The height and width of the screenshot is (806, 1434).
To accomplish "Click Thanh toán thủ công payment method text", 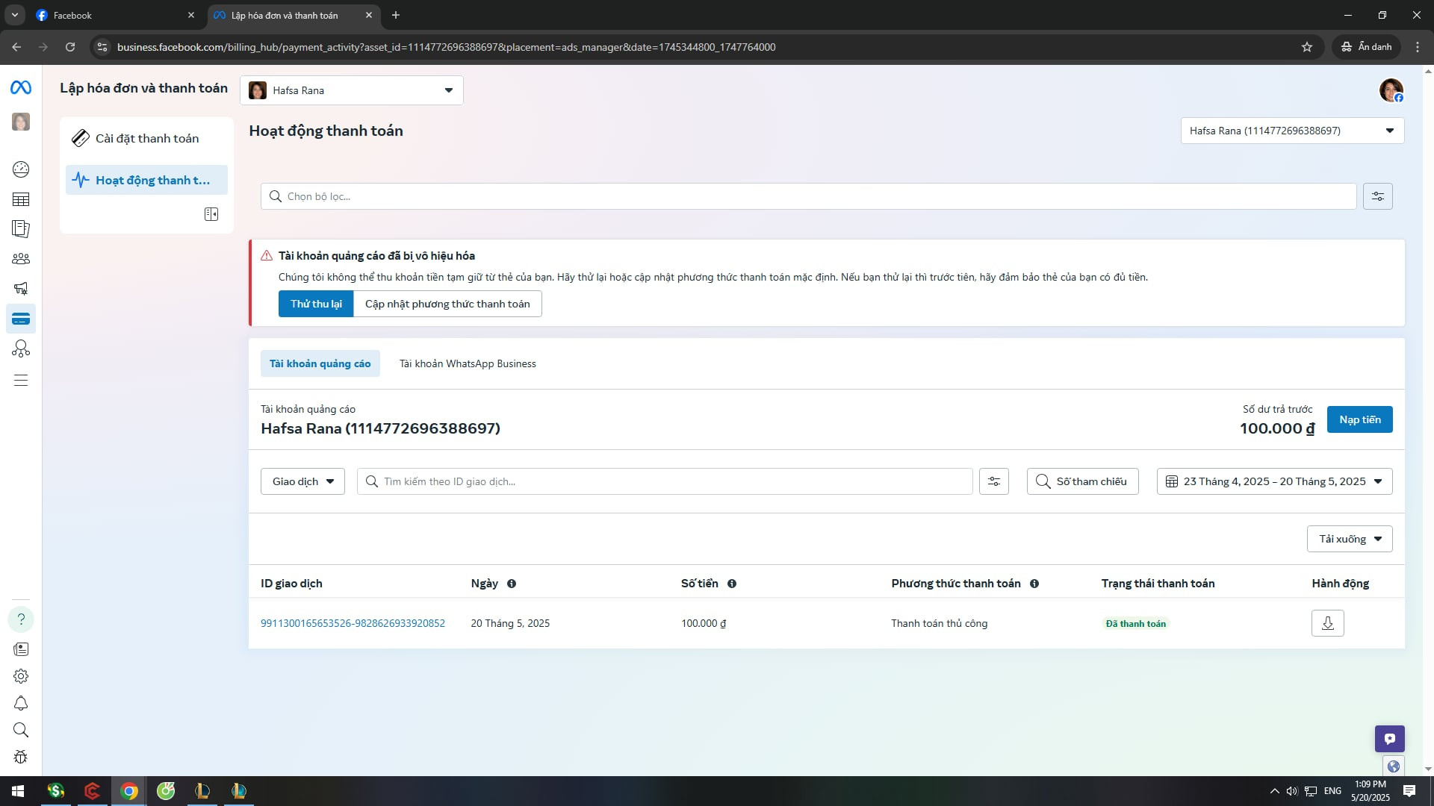I will tap(939, 623).
